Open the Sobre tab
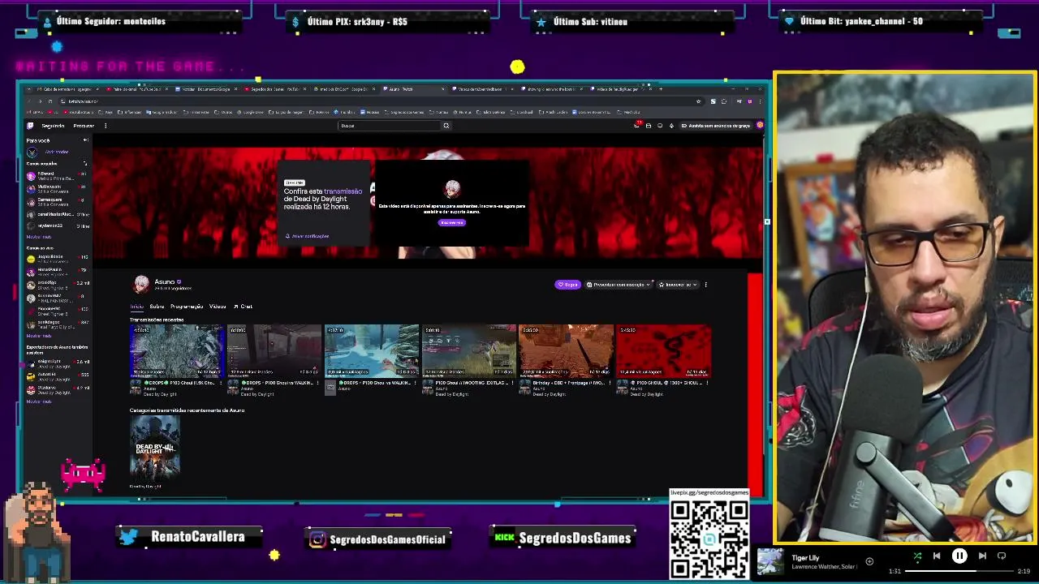 (157, 307)
